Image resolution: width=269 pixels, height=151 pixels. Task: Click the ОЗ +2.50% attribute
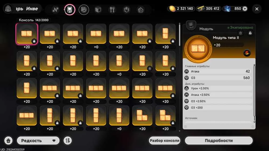(x=218, y=101)
